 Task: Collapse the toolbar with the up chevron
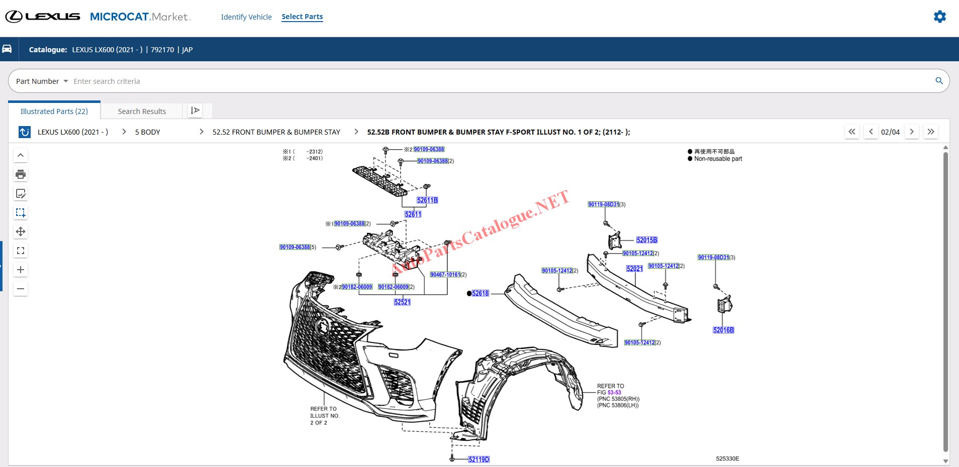(21, 155)
